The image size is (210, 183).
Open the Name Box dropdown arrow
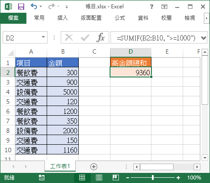[x=43, y=37]
